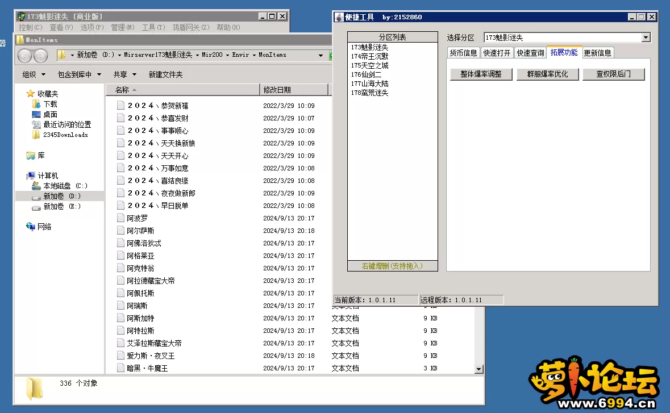Click the 173魅影迷失 window title icon
Image resolution: width=670 pixels, height=413 pixels.
(x=21, y=16)
